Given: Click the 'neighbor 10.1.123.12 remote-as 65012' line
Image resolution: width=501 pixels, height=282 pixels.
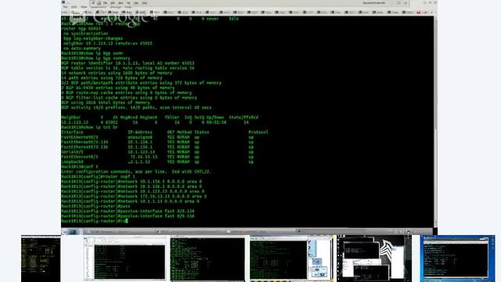Looking at the screenshot, I should point(108,44).
